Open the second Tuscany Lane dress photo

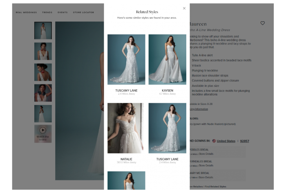pos(167,128)
